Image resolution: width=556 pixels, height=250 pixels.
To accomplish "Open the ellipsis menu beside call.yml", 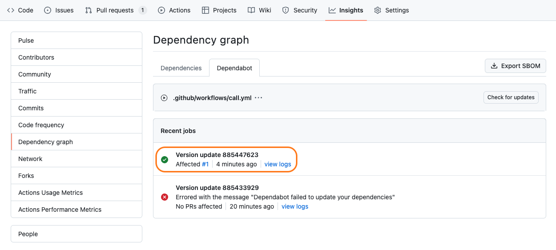I will click(258, 98).
